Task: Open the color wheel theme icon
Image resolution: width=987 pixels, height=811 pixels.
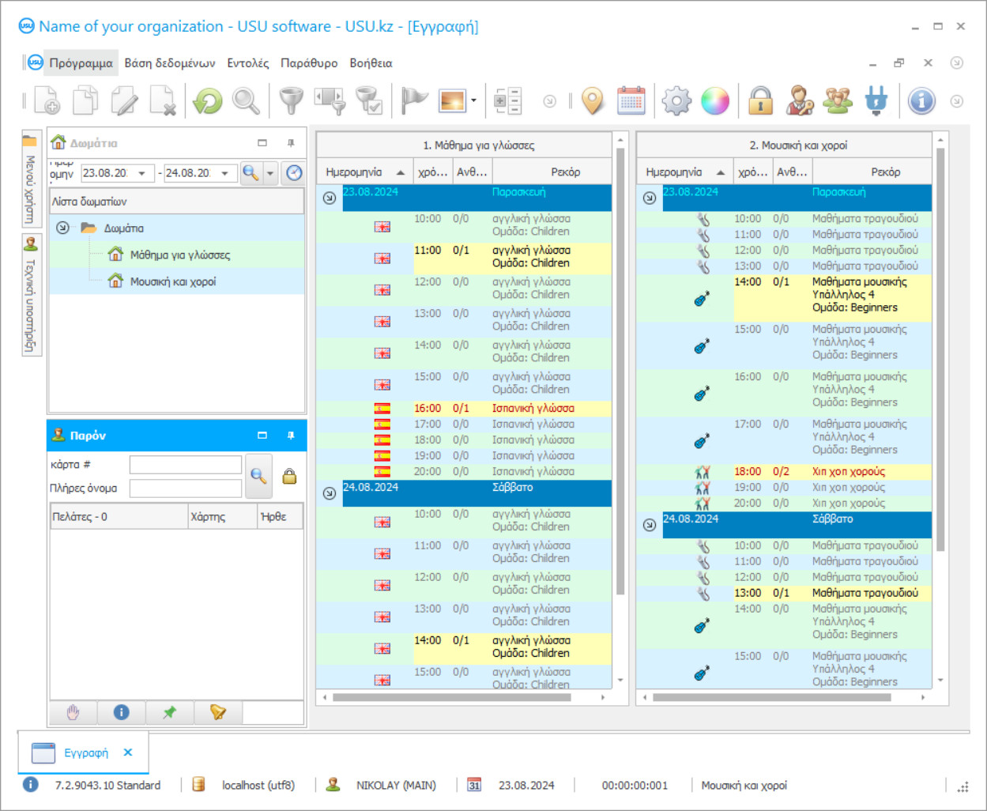Action: pyautogui.click(x=714, y=101)
